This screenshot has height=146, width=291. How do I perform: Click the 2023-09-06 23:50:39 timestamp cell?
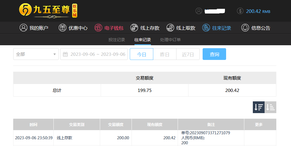[x=34, y=138]
